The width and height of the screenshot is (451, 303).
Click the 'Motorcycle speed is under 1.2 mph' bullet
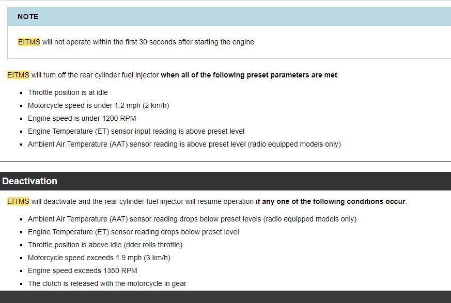click(x=98, y=105)
